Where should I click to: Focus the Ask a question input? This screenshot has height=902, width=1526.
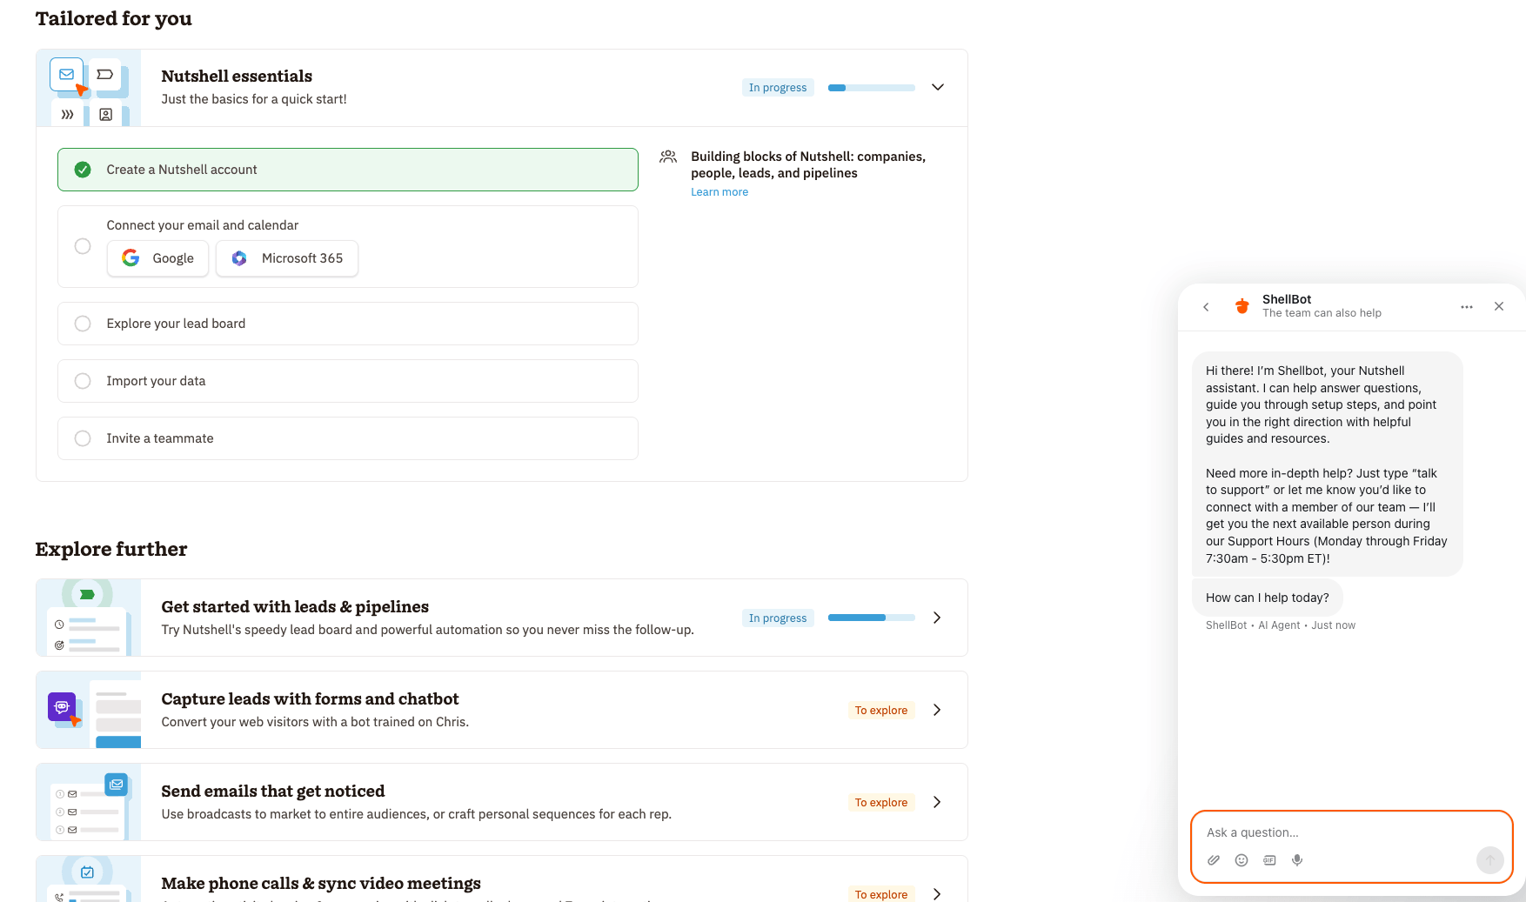pyautogui.click(x=1352, y=832)
